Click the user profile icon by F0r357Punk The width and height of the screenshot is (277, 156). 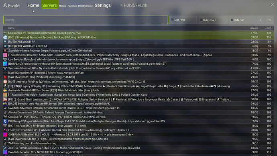coord(121,6)
